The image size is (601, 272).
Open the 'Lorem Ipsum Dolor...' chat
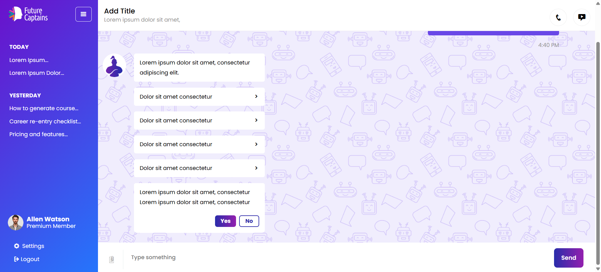[37, 73]
